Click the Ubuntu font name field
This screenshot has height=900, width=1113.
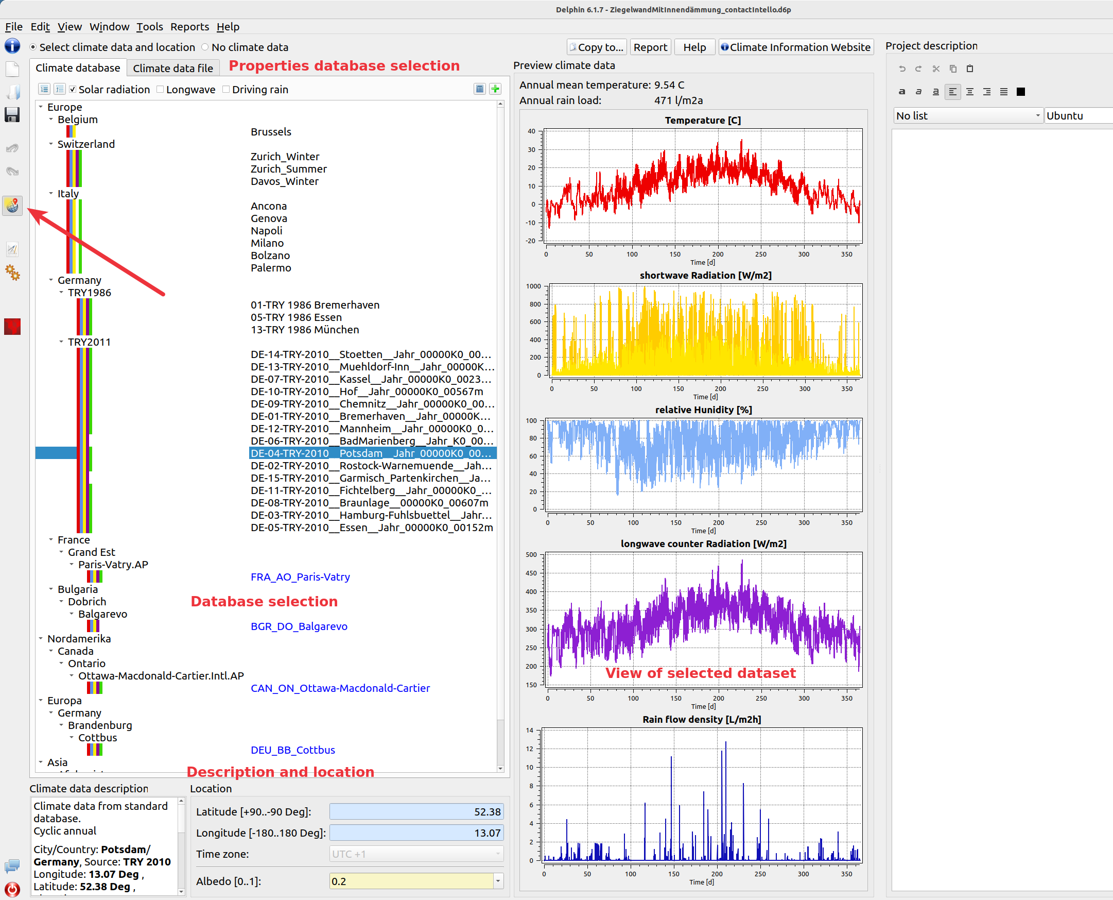tap(1079, 115)
